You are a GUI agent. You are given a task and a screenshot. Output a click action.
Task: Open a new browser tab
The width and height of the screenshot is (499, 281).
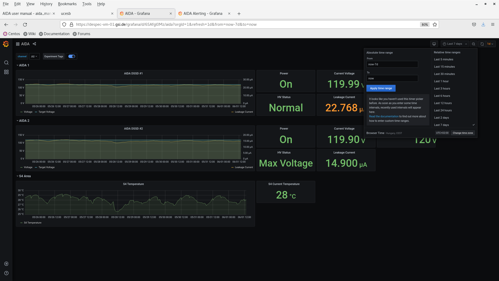239,14
